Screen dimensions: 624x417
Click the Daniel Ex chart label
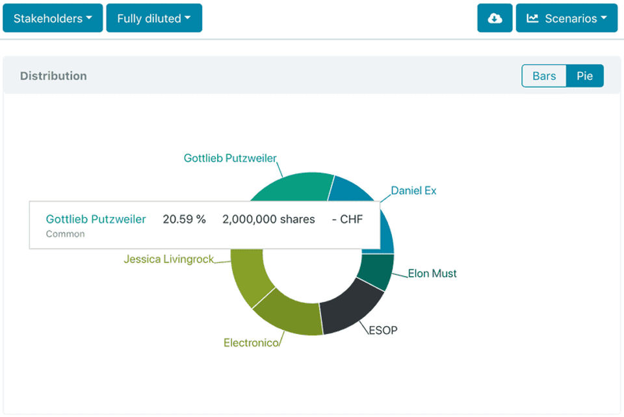click(413, 191)
